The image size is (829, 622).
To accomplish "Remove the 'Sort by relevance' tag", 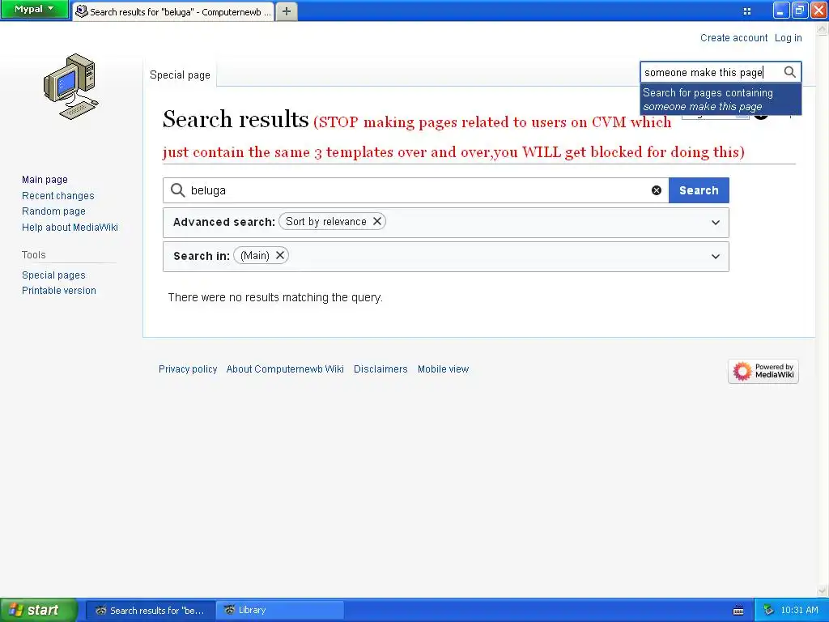I will 377,221.
